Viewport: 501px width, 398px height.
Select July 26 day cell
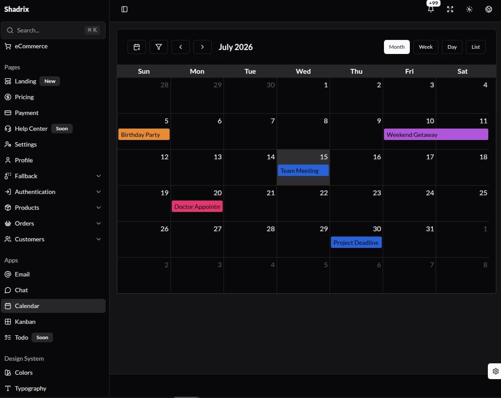pyautogui.click(x=144, y=239)
